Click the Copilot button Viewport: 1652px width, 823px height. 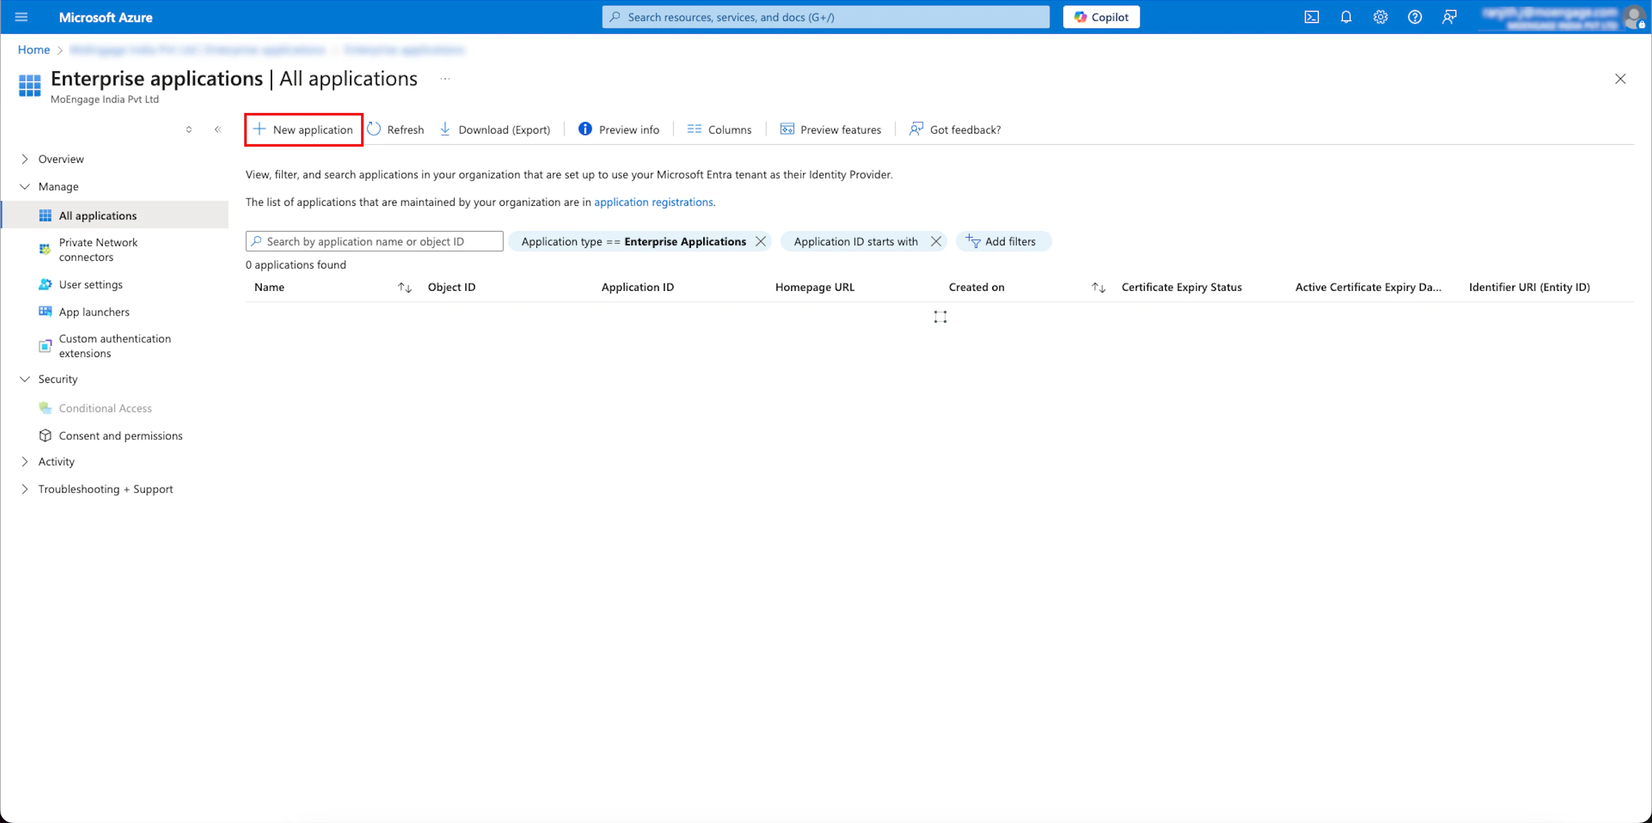tap(1101, 18)
